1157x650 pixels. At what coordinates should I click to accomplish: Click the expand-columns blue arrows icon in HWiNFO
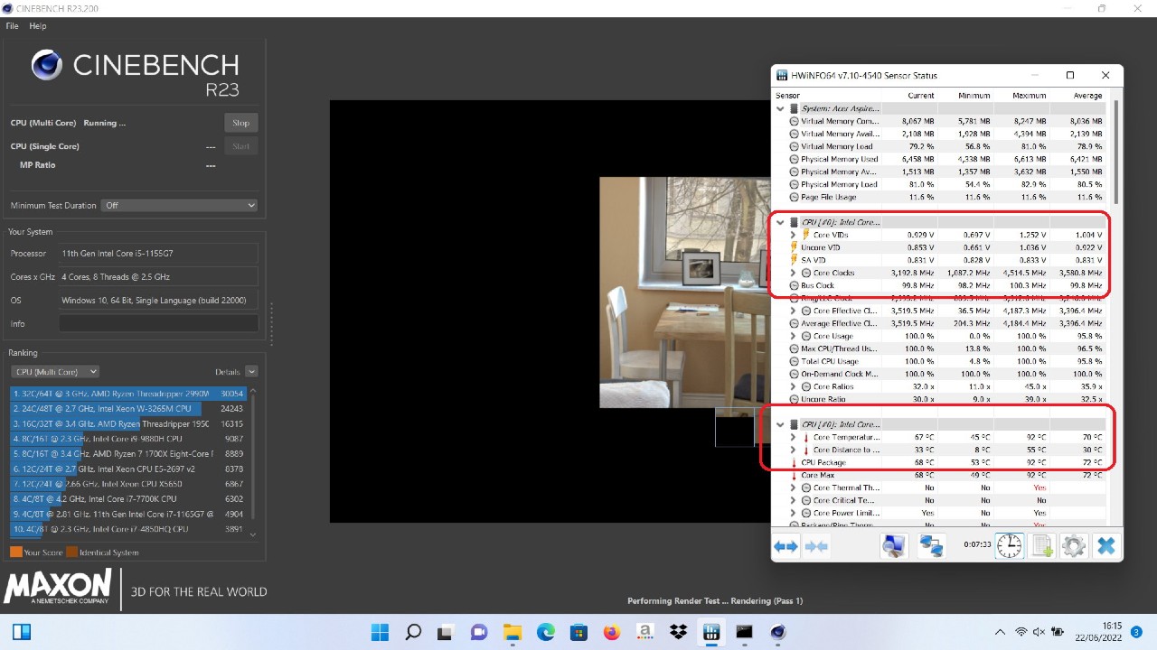point(785,546)
